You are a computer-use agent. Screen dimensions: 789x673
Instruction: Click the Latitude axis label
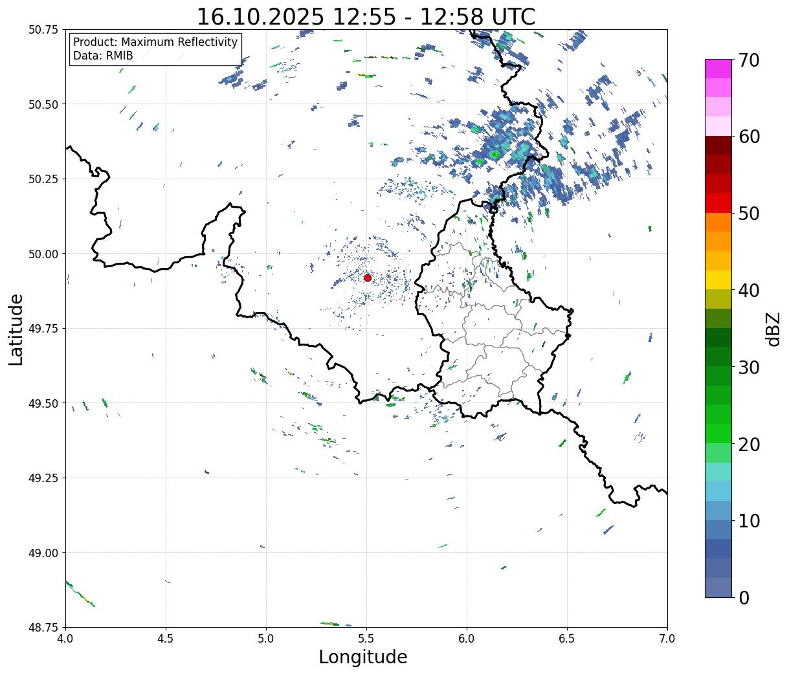point(16,329)
